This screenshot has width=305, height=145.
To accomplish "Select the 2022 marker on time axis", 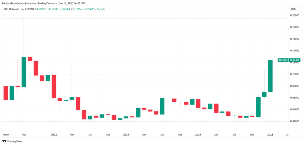I will pyautogui.click(x=54, y=135).
